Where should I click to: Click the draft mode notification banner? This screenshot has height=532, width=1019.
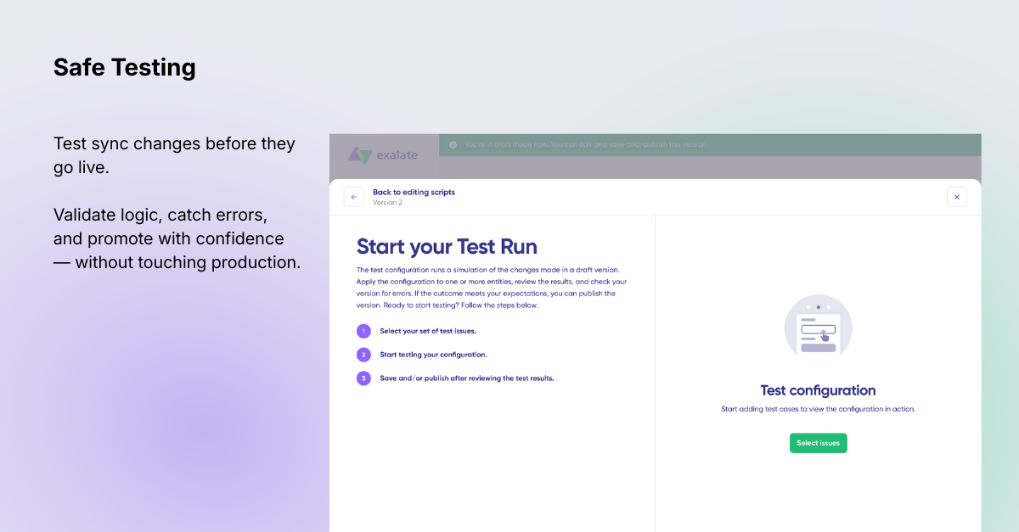[710, 145]
